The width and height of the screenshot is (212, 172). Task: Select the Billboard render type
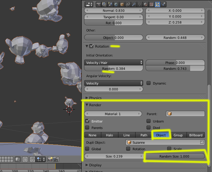point(196,135)
